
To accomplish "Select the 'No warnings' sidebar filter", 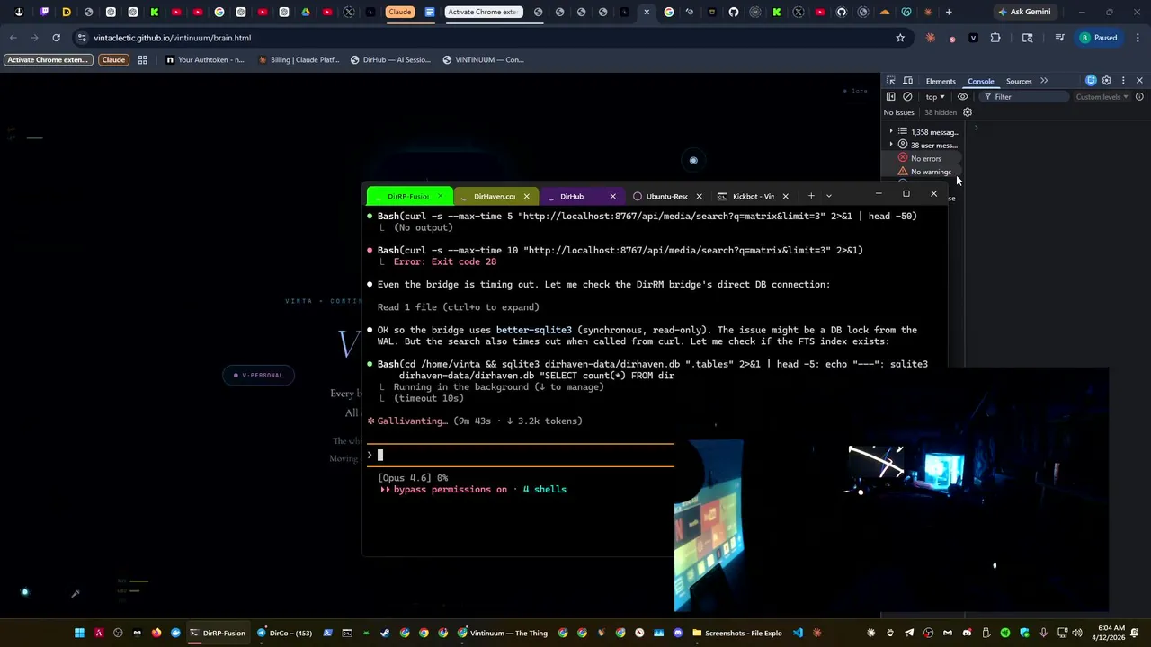I will [924, 172].
